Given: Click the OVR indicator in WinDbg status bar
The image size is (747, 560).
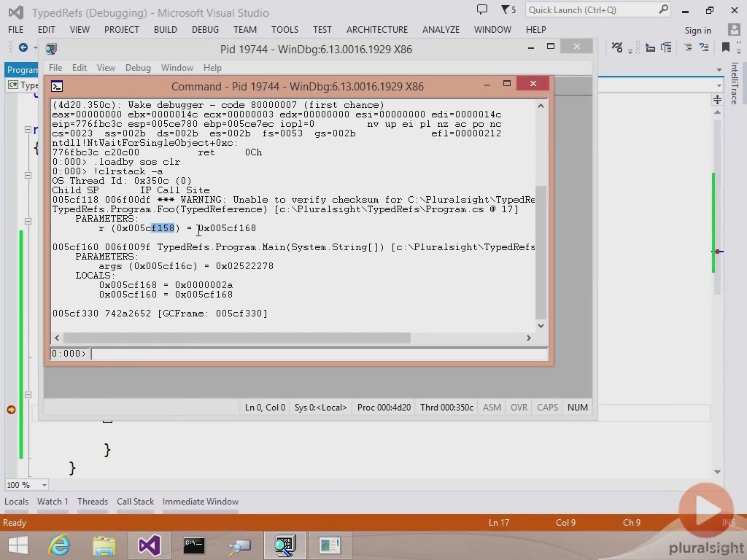Looking at the screenshot, I should [x=519, y=407].
